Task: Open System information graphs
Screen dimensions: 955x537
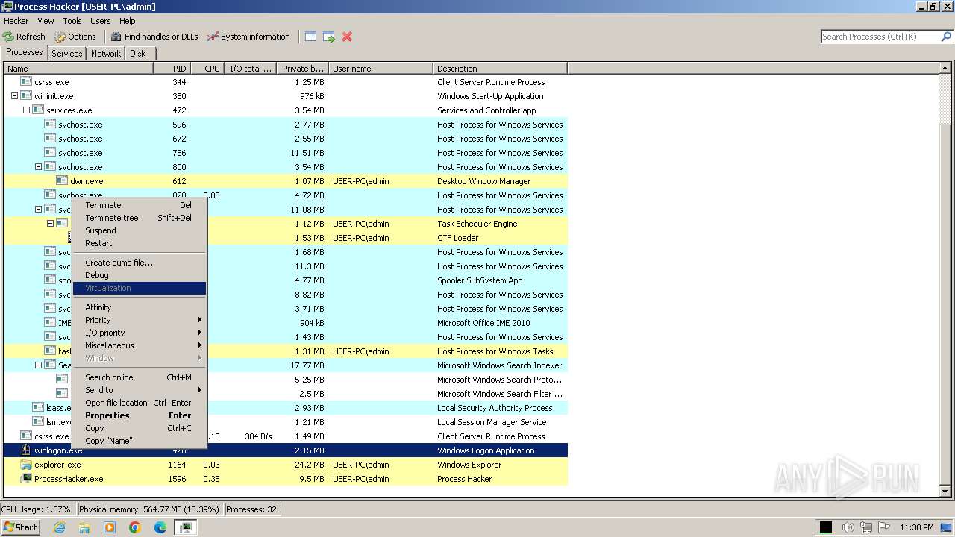Action: (x=248, y=37)
